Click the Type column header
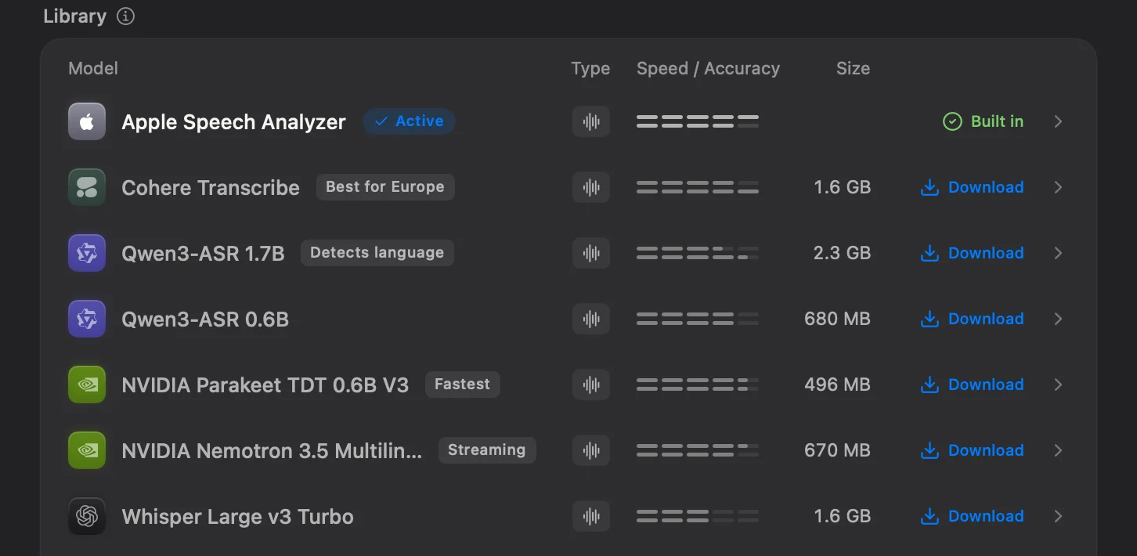 click(590, 68)
